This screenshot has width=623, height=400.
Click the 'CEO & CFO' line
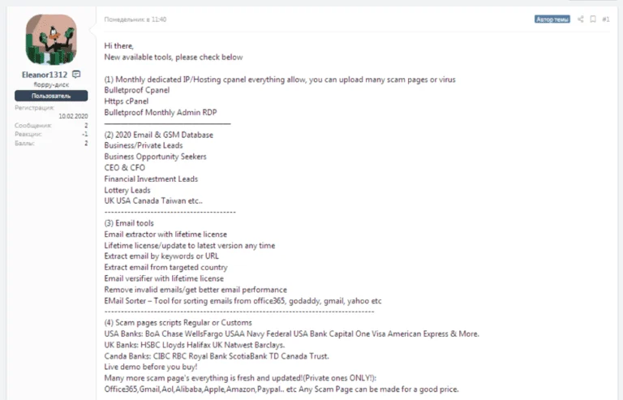(124, 168)
